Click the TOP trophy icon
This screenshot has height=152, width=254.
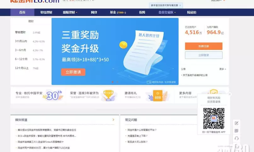[109, 95]
